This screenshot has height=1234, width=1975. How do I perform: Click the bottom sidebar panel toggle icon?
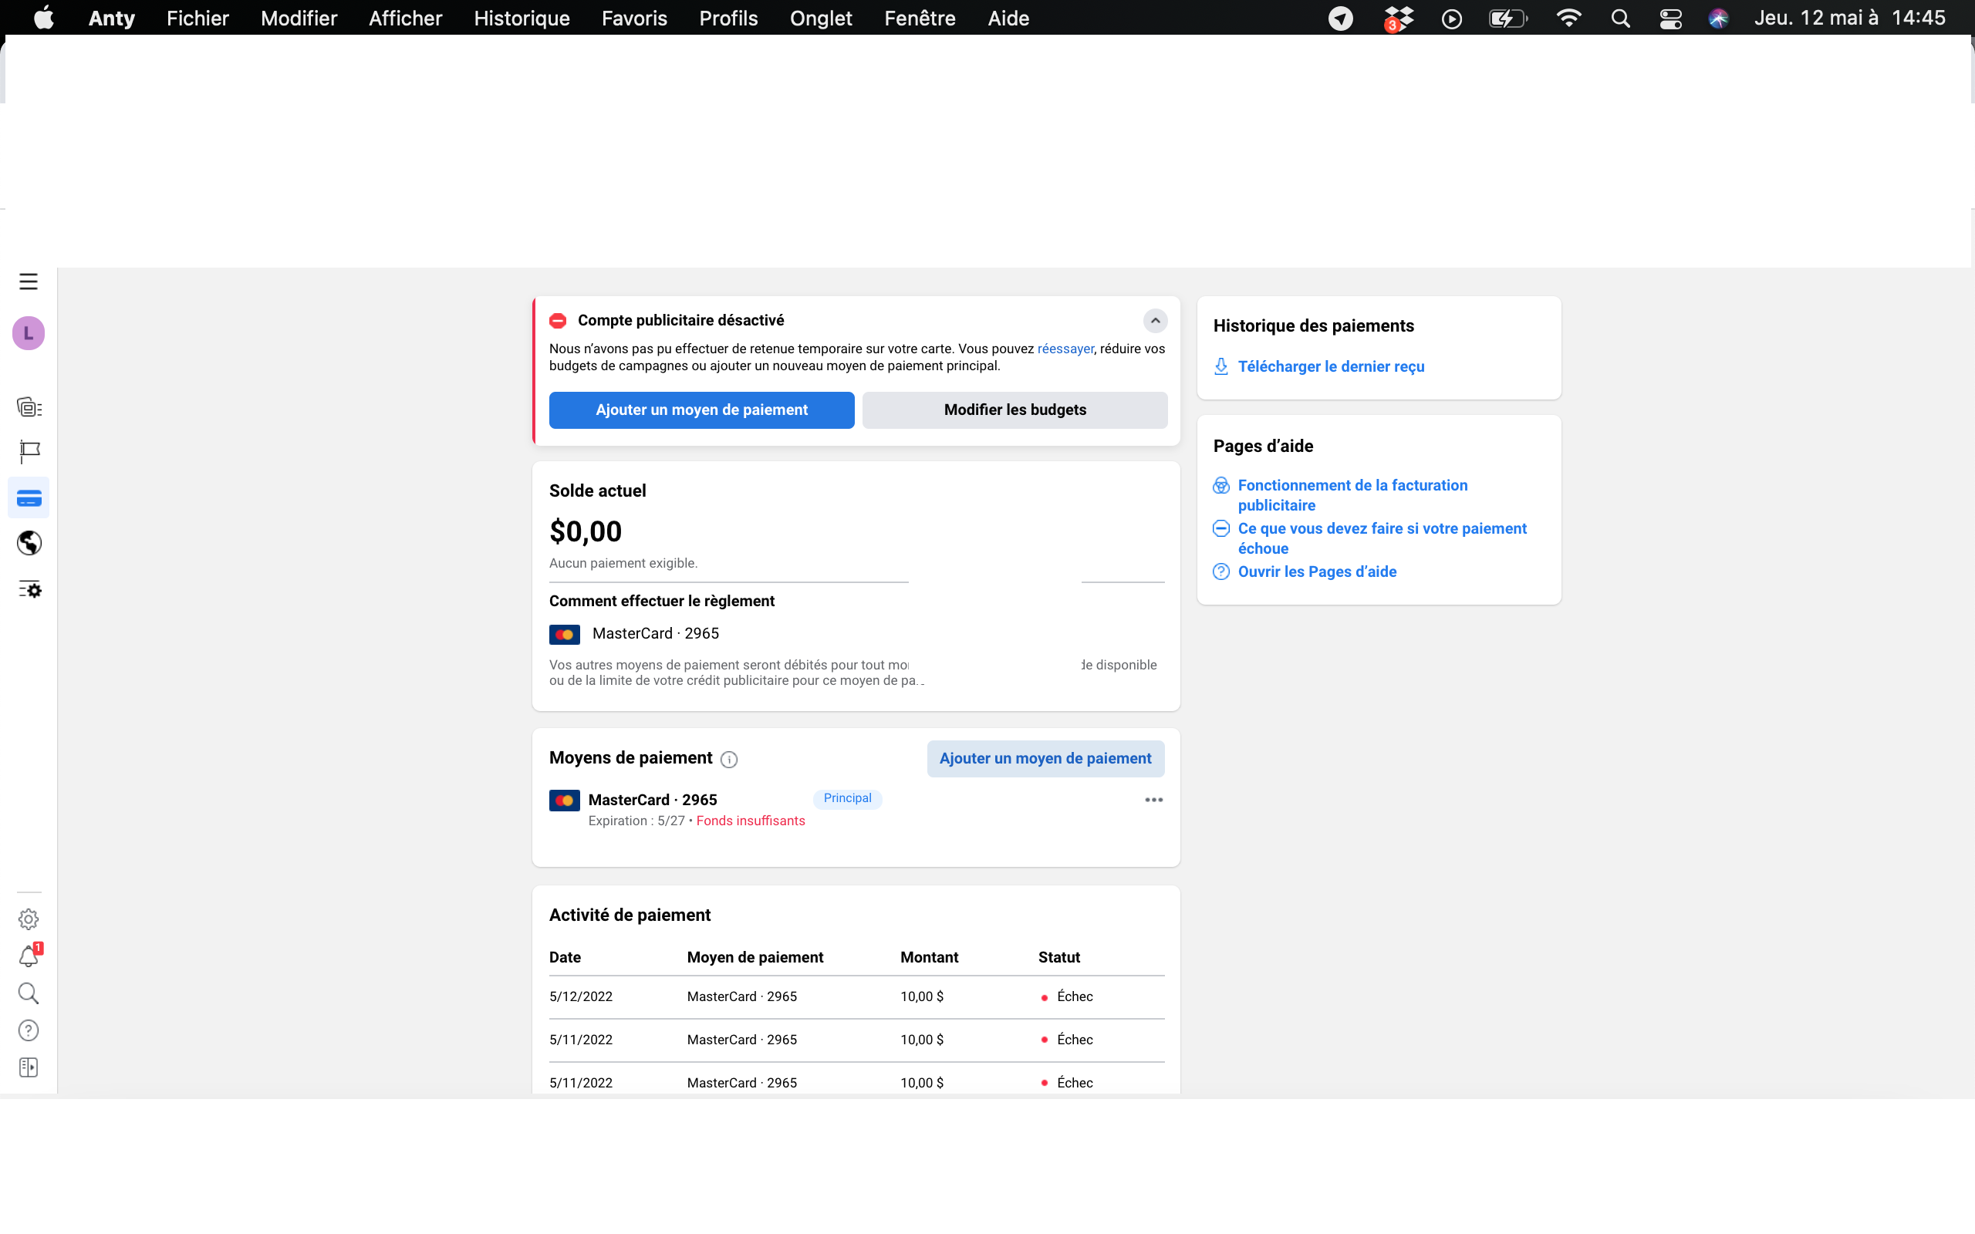29,1067
